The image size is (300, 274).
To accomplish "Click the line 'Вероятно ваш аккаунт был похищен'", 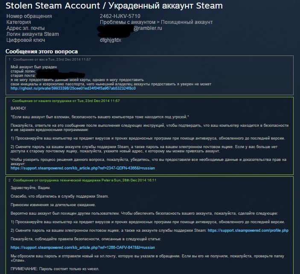I will 144,213.
